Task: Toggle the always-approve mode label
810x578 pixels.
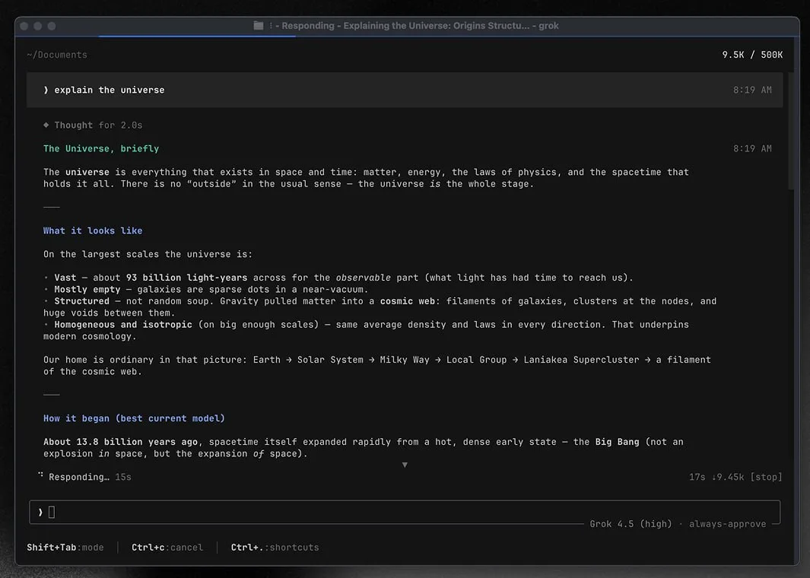Action: point(727,524)
